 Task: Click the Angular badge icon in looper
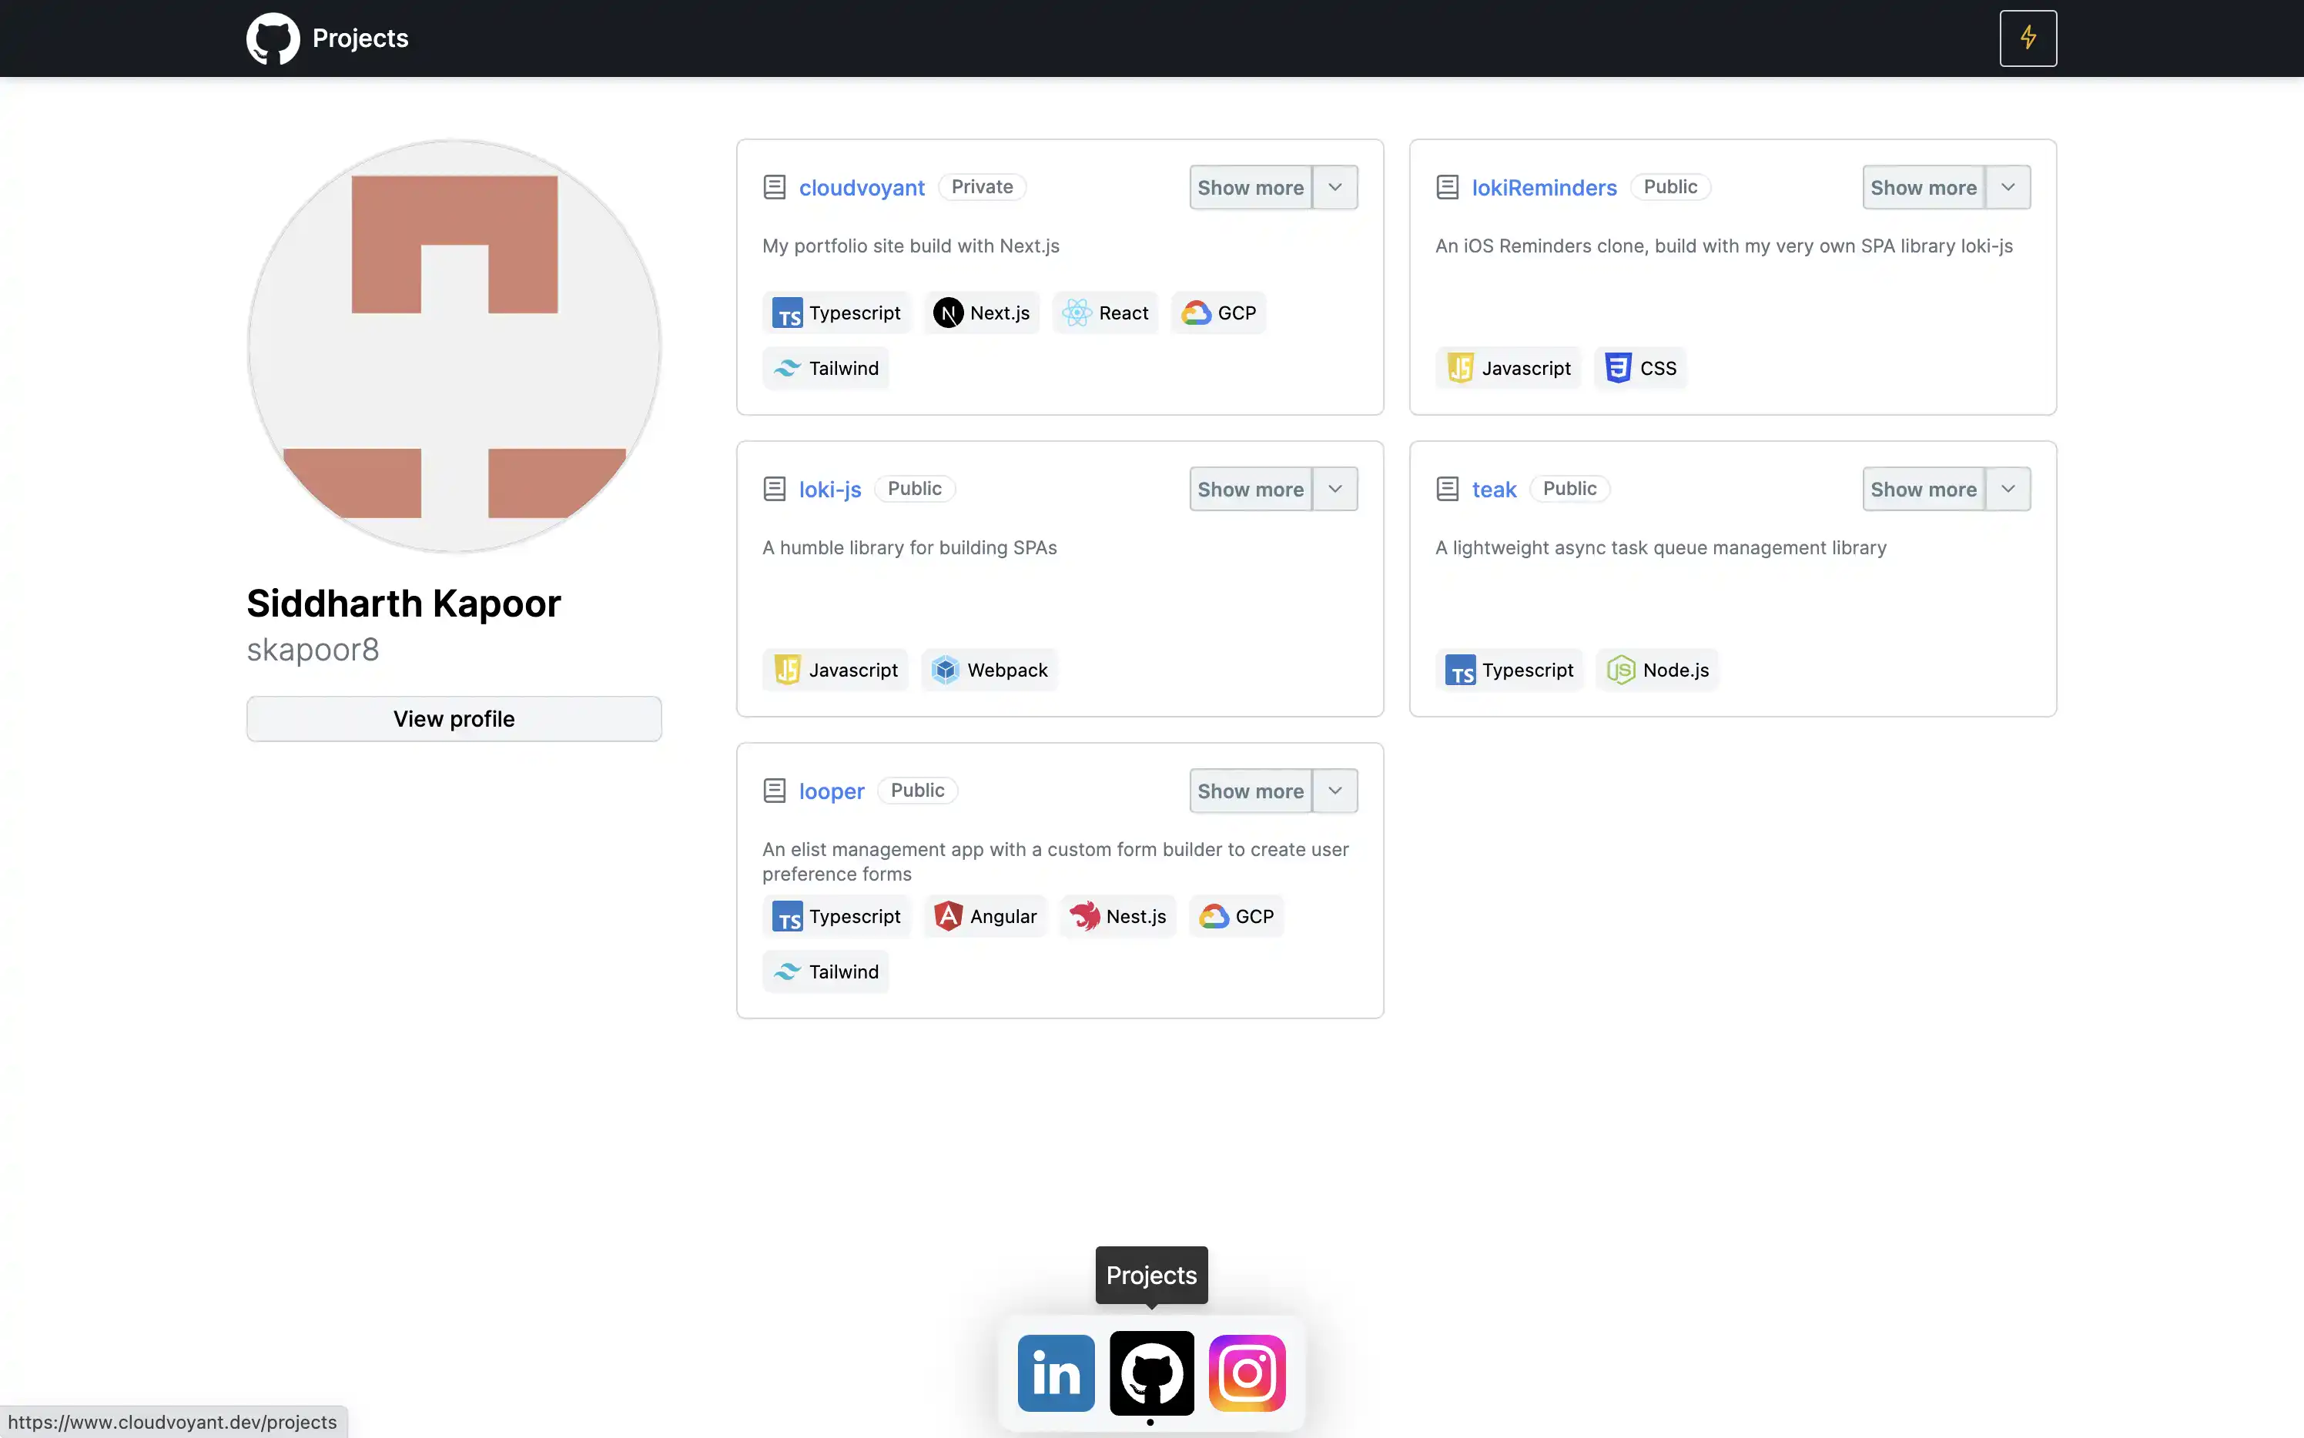click(x=947, y=916)
